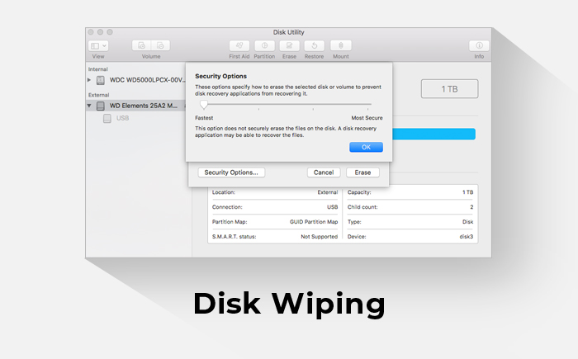Viewport: 578px width, 359px height.
Task: Expand the WDC WD5000LPCX internal disk
Action: [x=89, y=81]
